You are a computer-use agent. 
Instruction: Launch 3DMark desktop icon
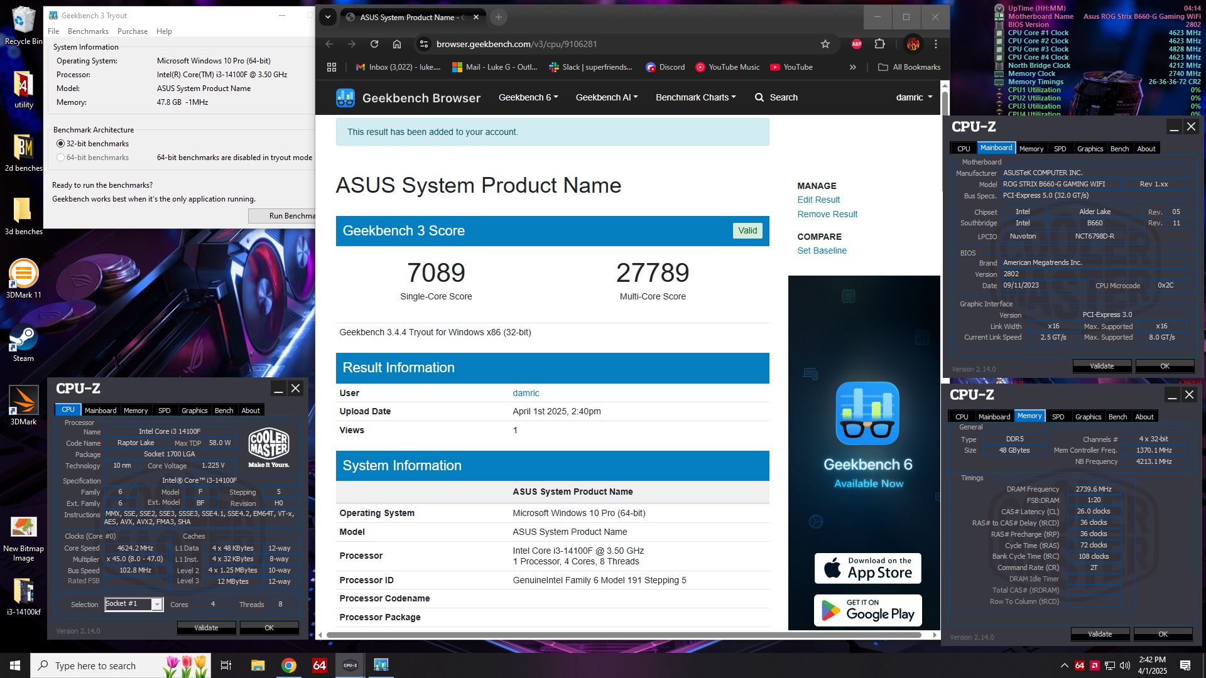[x=23, y=406]
